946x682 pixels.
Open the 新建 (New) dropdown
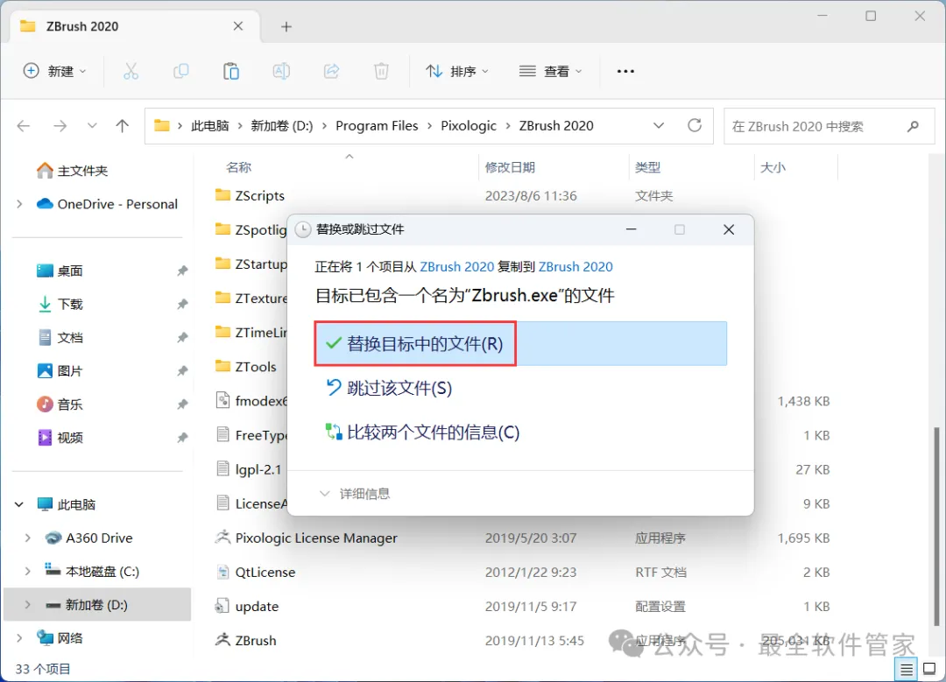(54, 71)
